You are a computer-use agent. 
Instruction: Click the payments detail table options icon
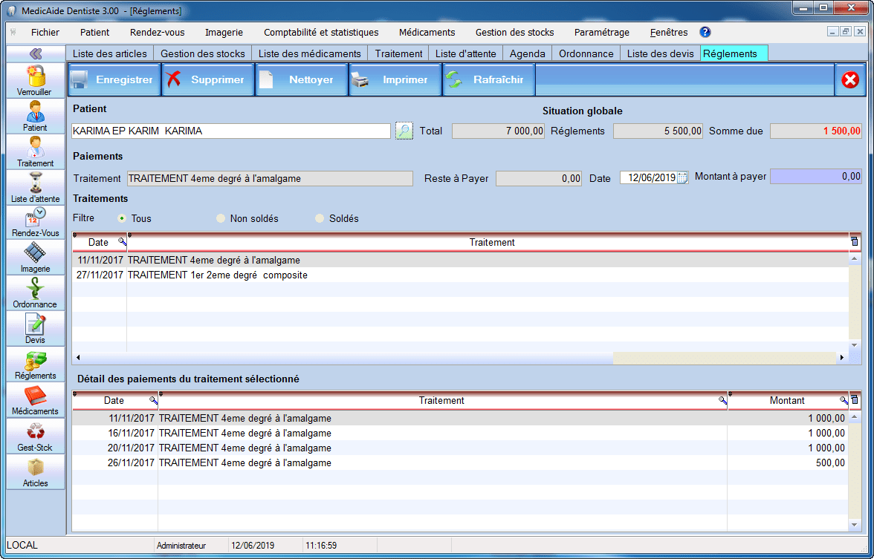pos(855,399)
